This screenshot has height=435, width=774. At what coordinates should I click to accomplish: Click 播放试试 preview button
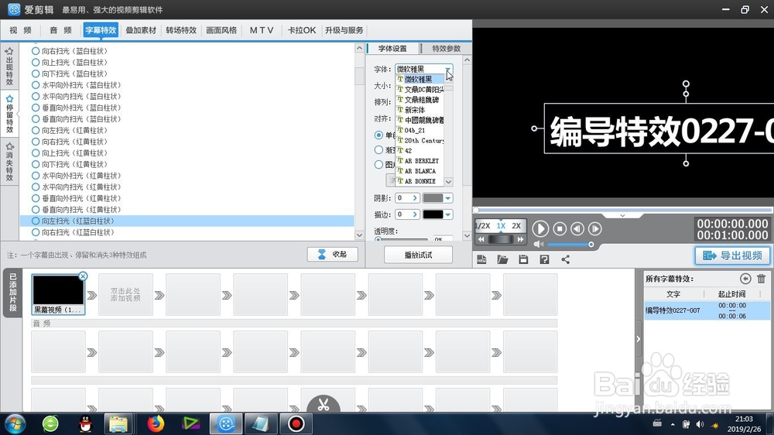coord(418,255)
